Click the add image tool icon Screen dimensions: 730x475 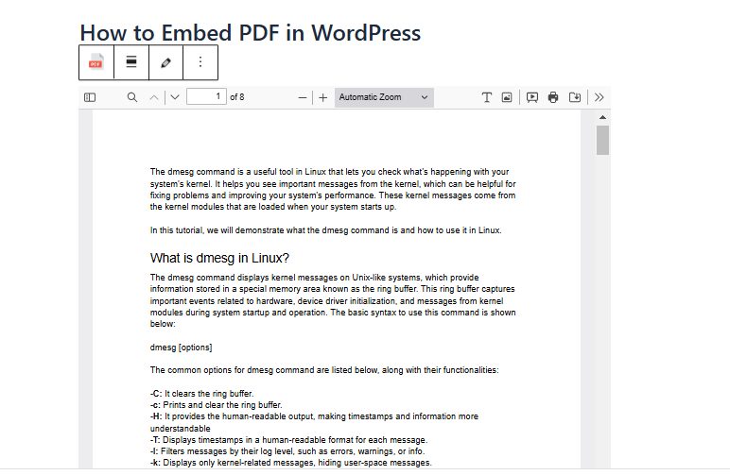click(x=507, y=97)
